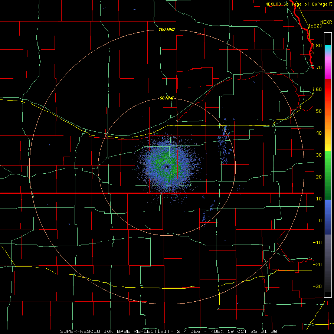Click the cyan band on the reflectivity scale
This screenshot has height=334, width=334.
pos(328,49)
